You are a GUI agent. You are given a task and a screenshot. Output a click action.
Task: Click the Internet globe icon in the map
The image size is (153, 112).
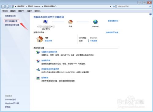click(95, 22)
